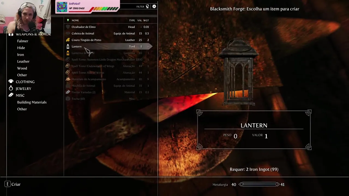Click the Metalurgia skill progress bar
349x196 pixels.
(259, 184)
